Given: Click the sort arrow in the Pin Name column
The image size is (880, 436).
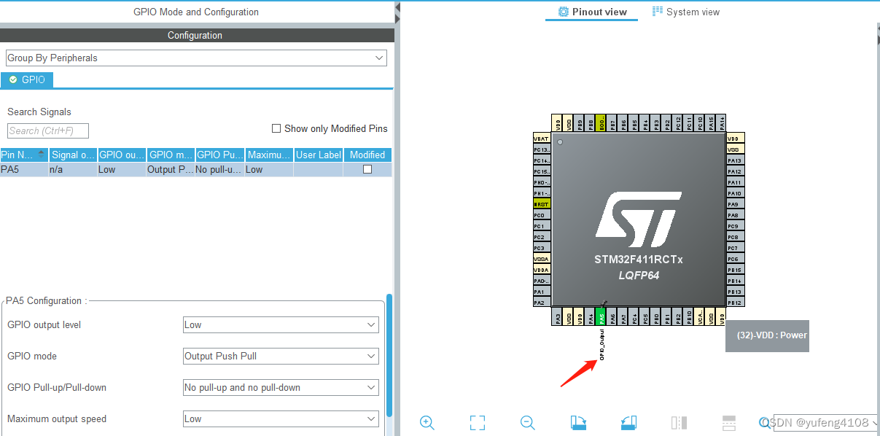Looking at the screenshot, I should pyautogui.click(x=41, y=155).
